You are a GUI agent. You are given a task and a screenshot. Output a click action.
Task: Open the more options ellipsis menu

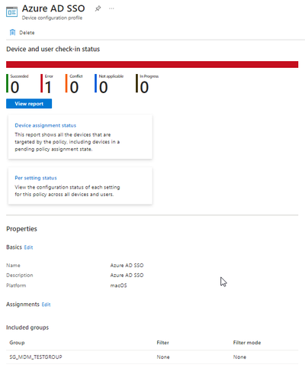111,8
